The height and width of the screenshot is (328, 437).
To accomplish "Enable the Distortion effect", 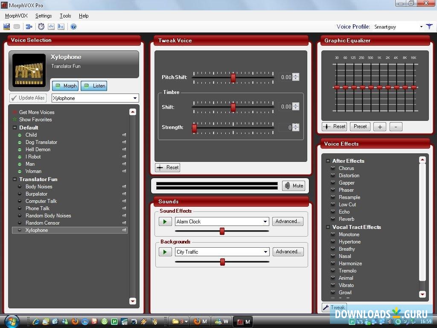I will tap(333, 176).
